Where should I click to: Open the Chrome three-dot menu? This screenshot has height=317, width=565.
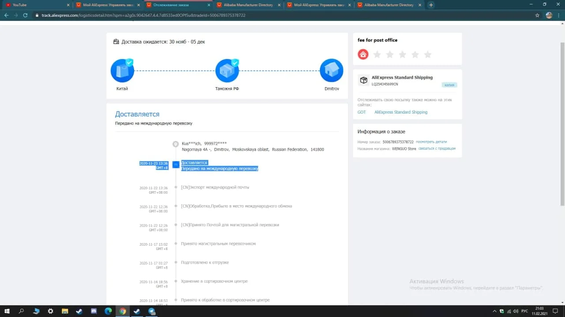click(559, 15)
